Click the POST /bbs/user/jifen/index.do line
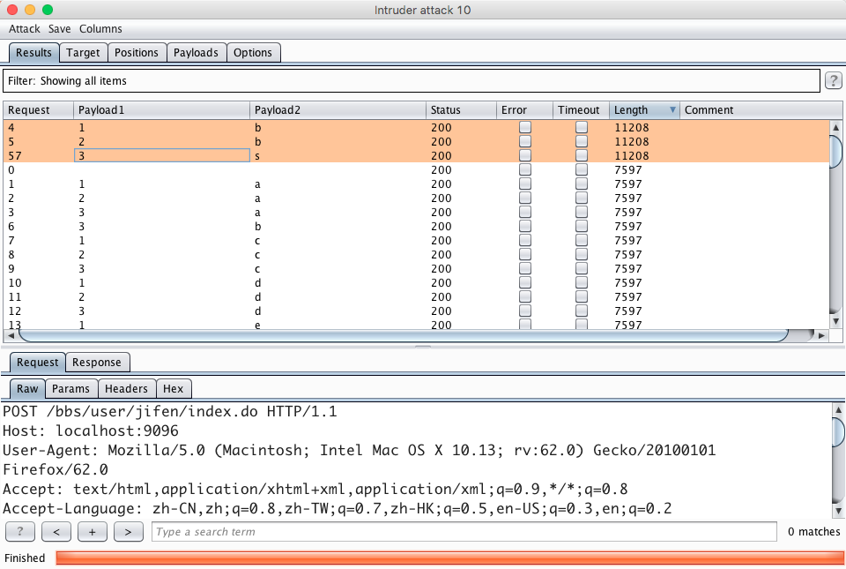The image size is (846, 569). [170, 411]
